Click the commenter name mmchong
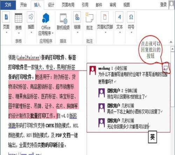Screen dimensions: 175x155 click(104, 69)
